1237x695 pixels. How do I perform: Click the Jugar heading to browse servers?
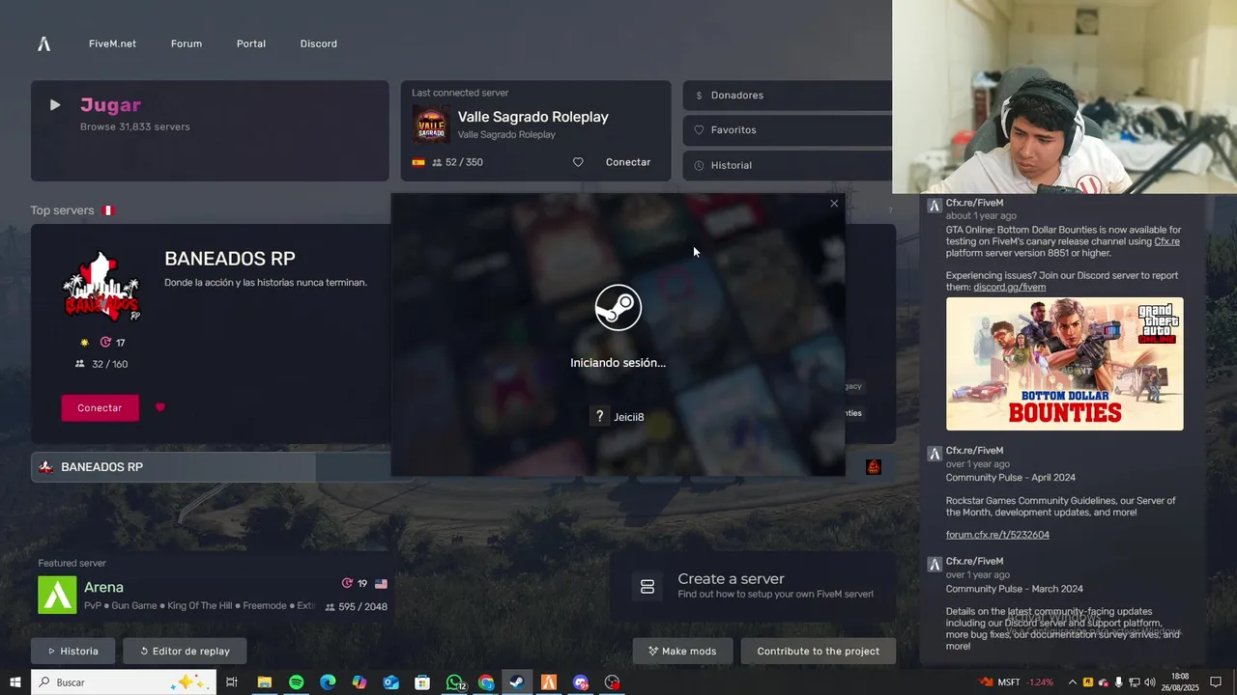[110, 104]
